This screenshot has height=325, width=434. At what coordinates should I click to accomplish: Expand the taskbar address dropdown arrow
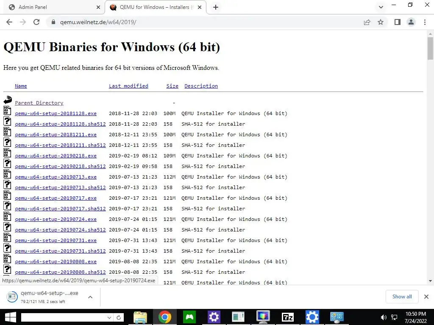click(109, 317)
